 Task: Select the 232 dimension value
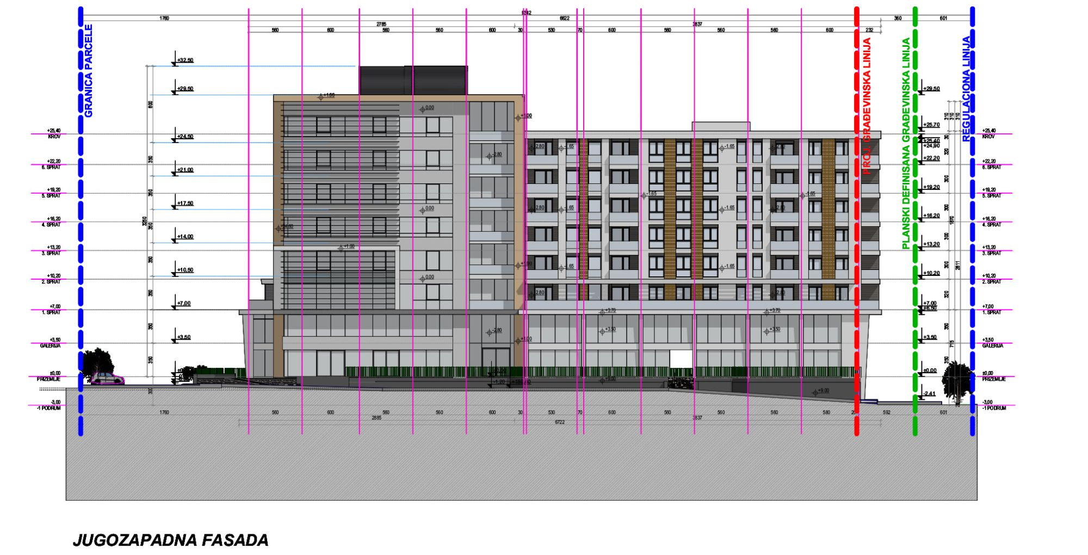tap(869, 30)
